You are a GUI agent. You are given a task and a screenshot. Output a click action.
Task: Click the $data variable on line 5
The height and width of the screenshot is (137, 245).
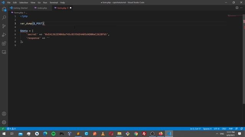24,31
